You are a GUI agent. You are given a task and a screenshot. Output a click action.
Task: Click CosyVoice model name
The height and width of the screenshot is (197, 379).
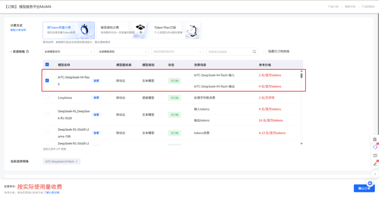(x=65, y=98)
